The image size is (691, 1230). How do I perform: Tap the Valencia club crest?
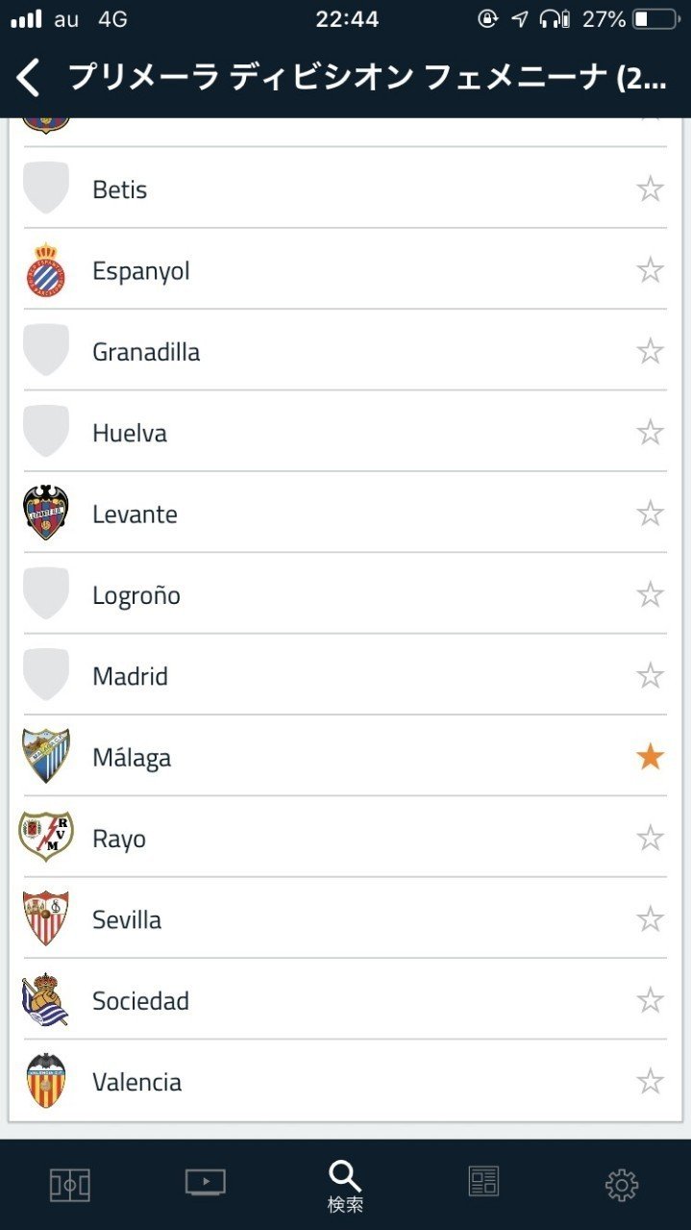click(x=46, y=1081)
